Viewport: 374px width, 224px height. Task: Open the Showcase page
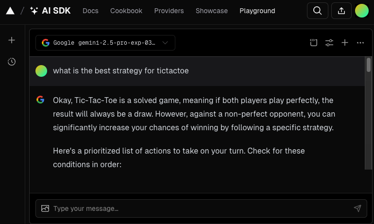[x=212, y=11]
